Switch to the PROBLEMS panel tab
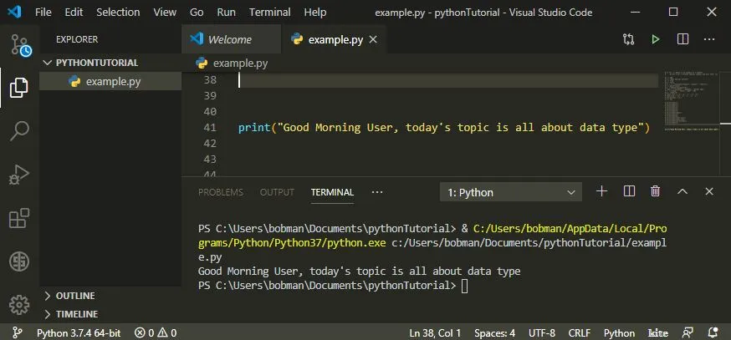 221,192
